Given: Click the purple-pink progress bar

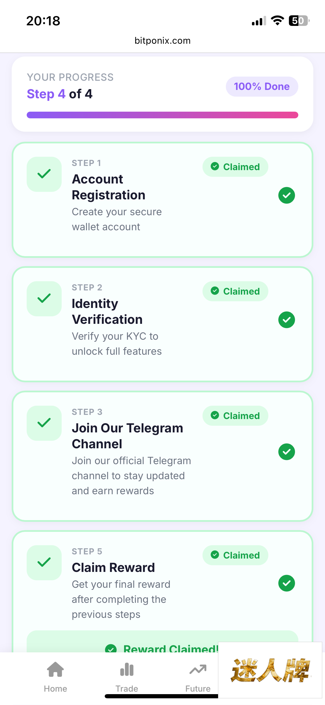Looking at the screenshot, I should click(162, 115).
